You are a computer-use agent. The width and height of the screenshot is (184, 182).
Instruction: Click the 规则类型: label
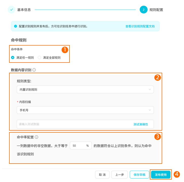(x=24, y=81)
